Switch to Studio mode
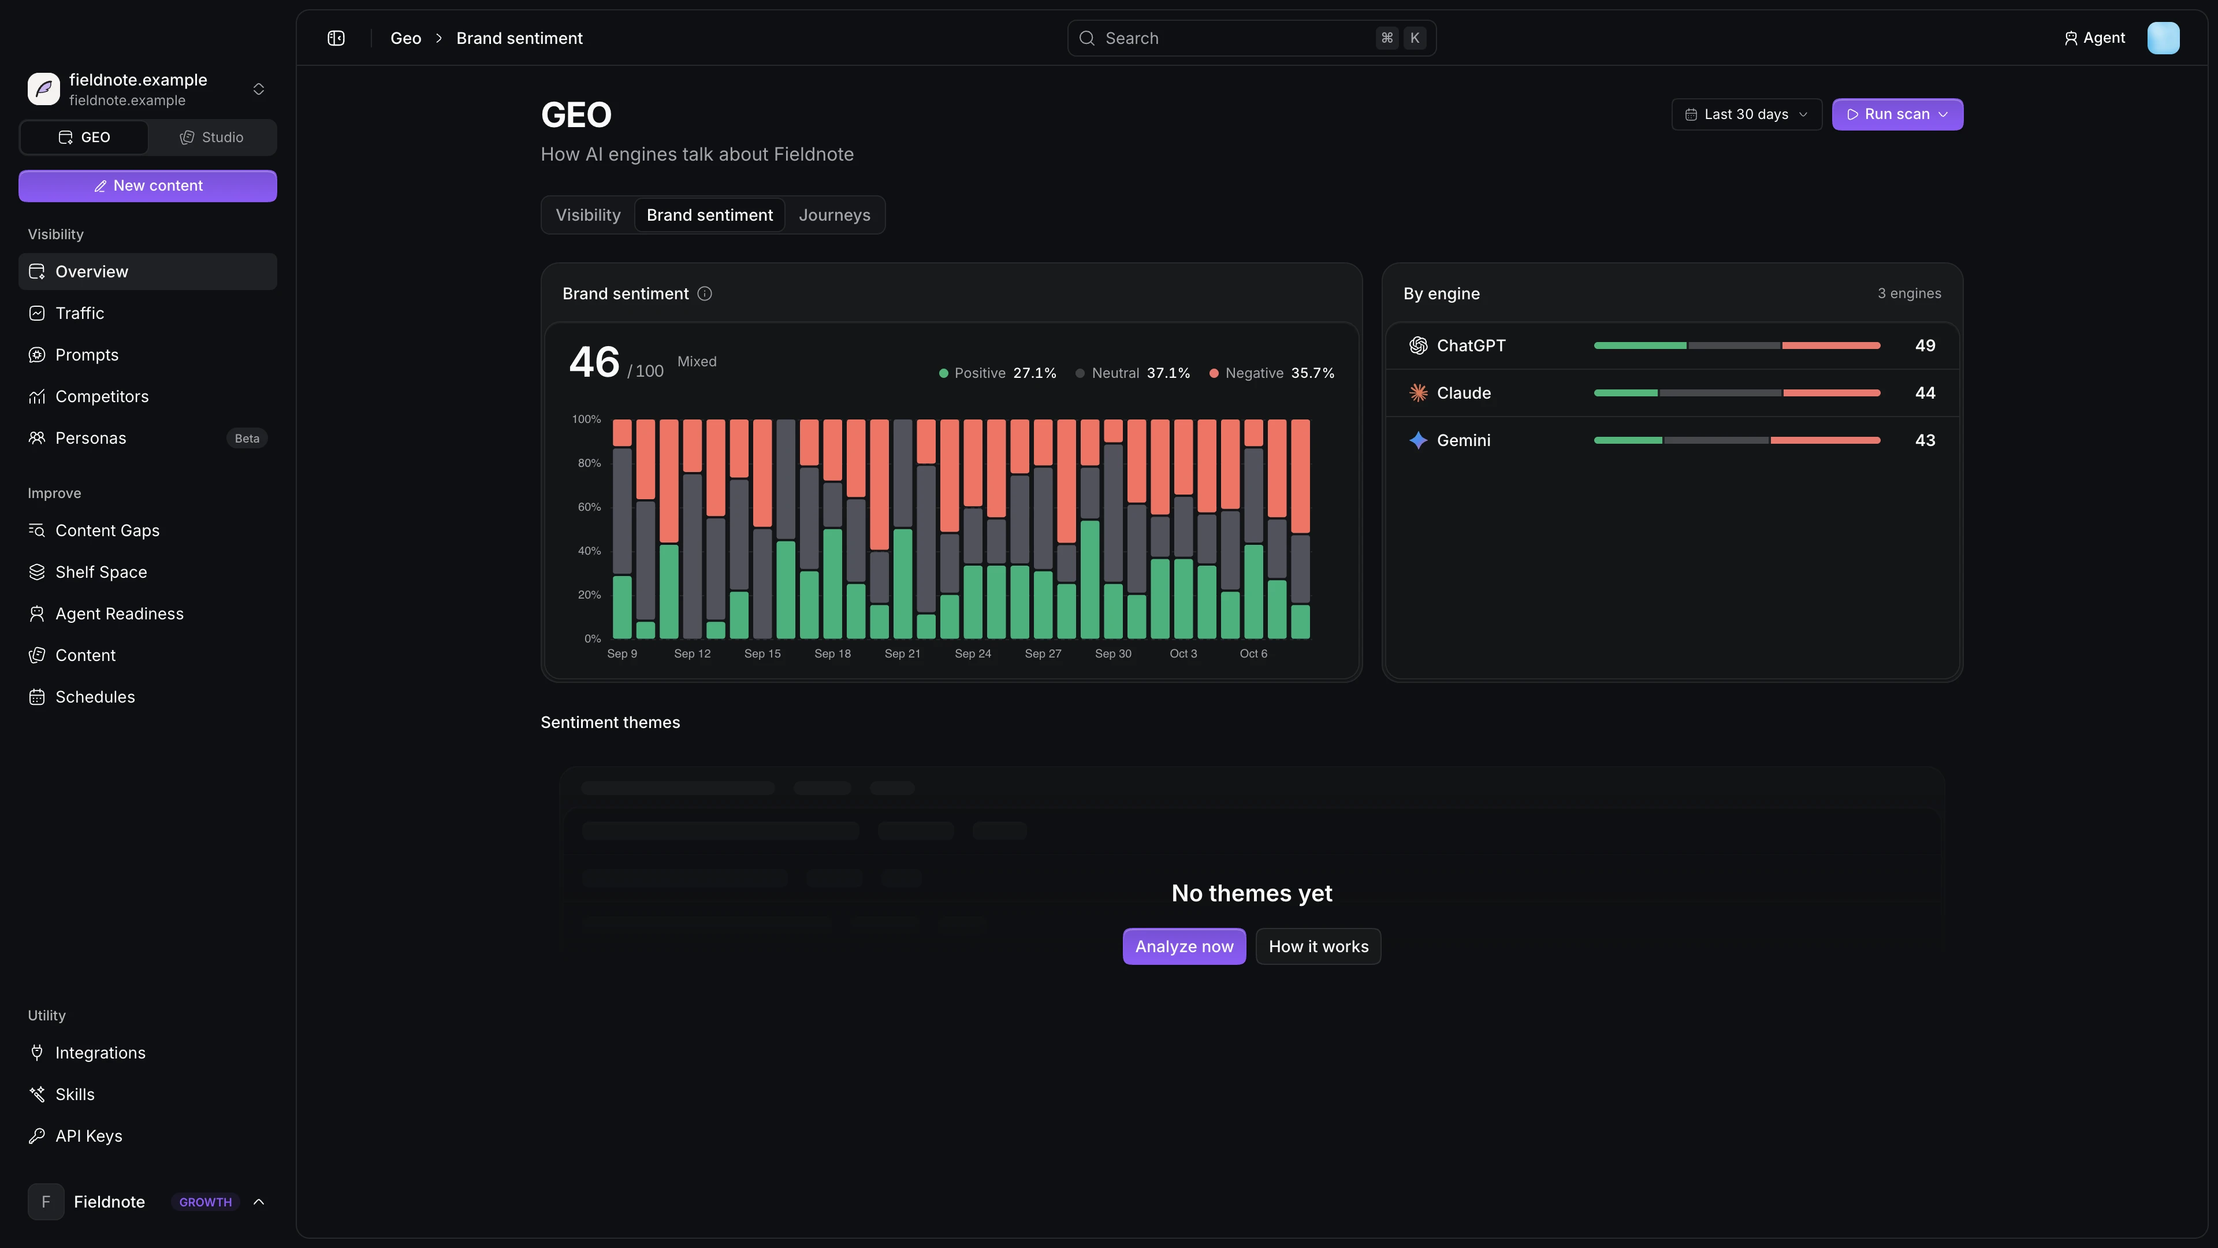The width and height of the screenshot is (2218, 1248). pos(212,138)
